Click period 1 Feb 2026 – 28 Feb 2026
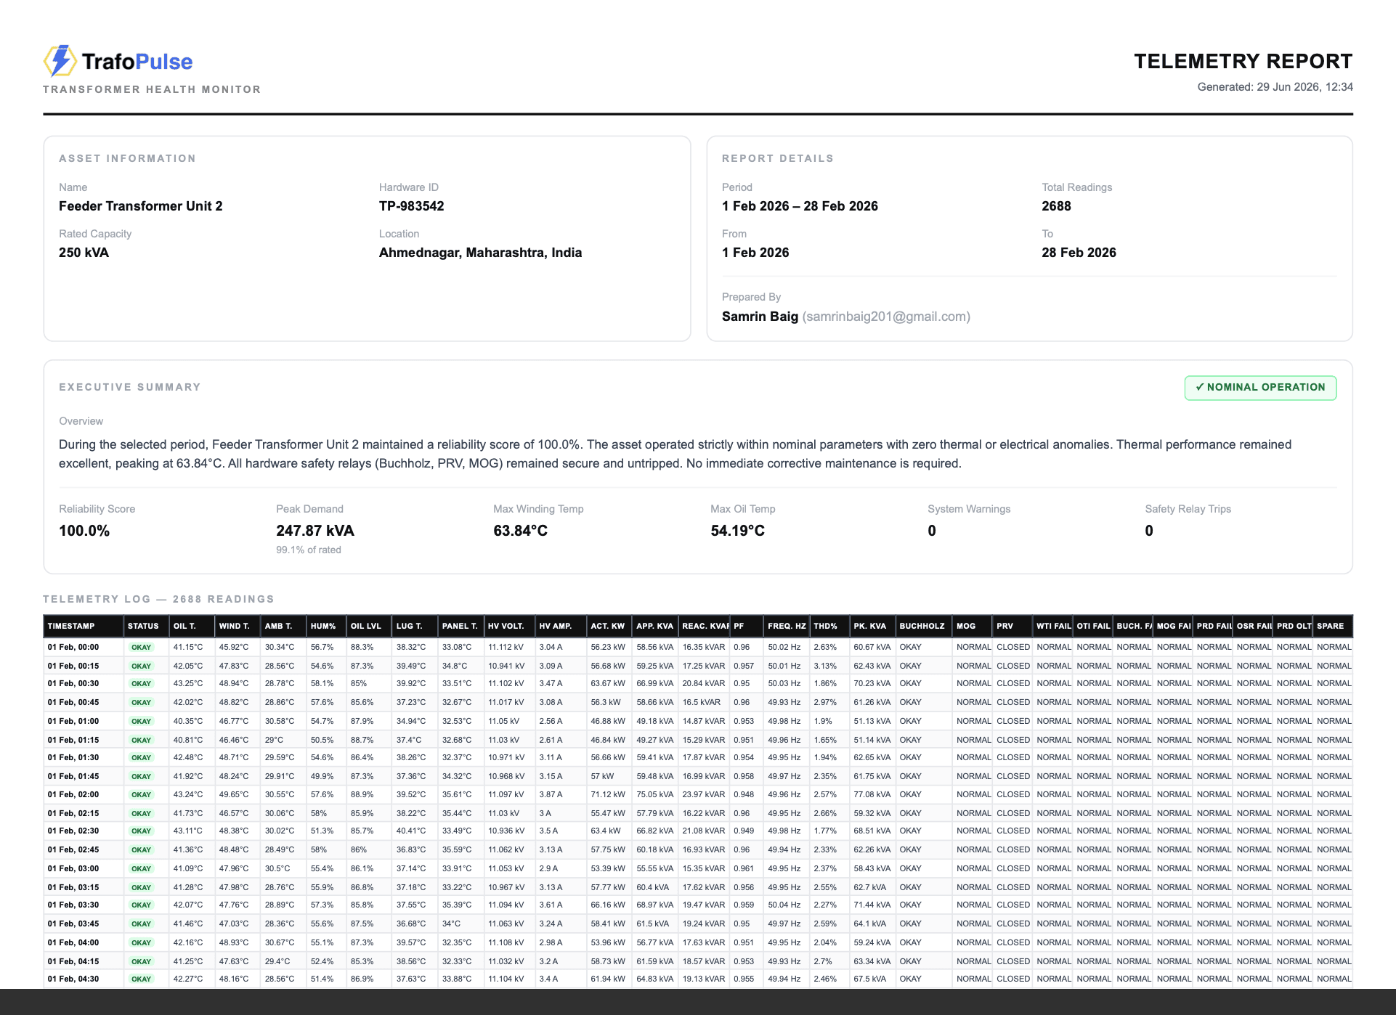Viewport: 1396px width, 1015px height. click(800, 206)
